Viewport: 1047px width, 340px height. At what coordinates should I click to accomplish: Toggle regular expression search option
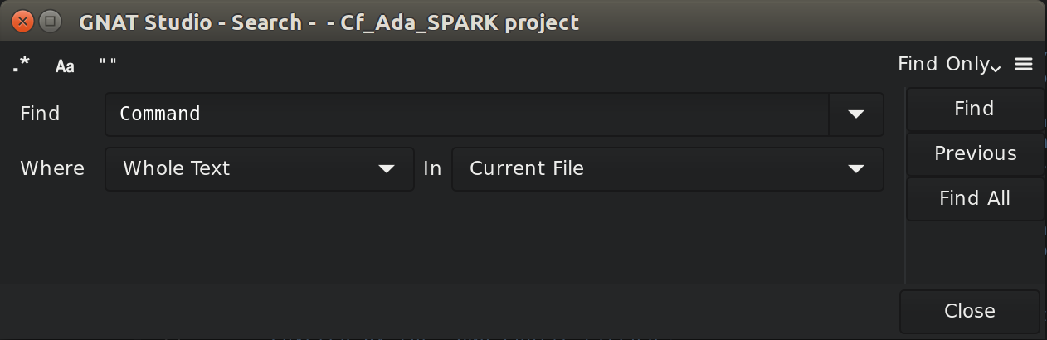(22, 65)
